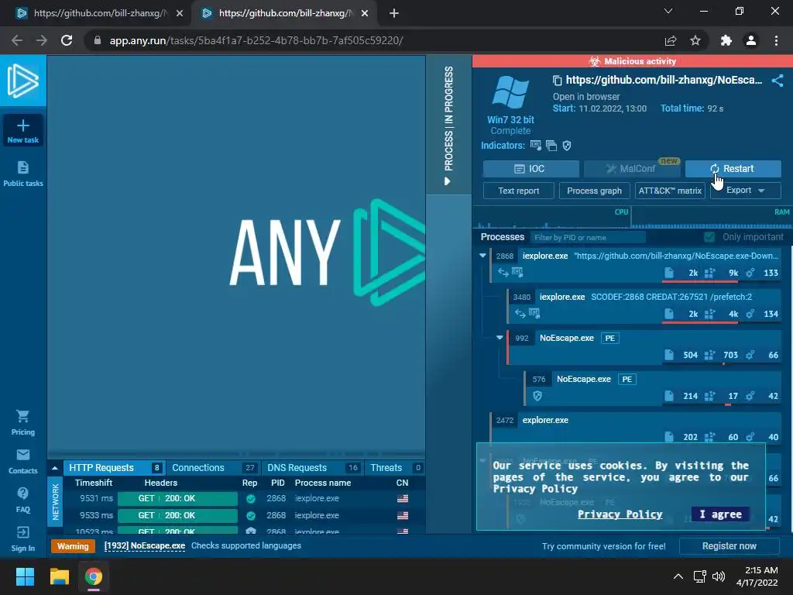Viewport: 793px width, 595px height.
Task: Toggle the Only important checkbox
Action: click(x=709, y=237)
